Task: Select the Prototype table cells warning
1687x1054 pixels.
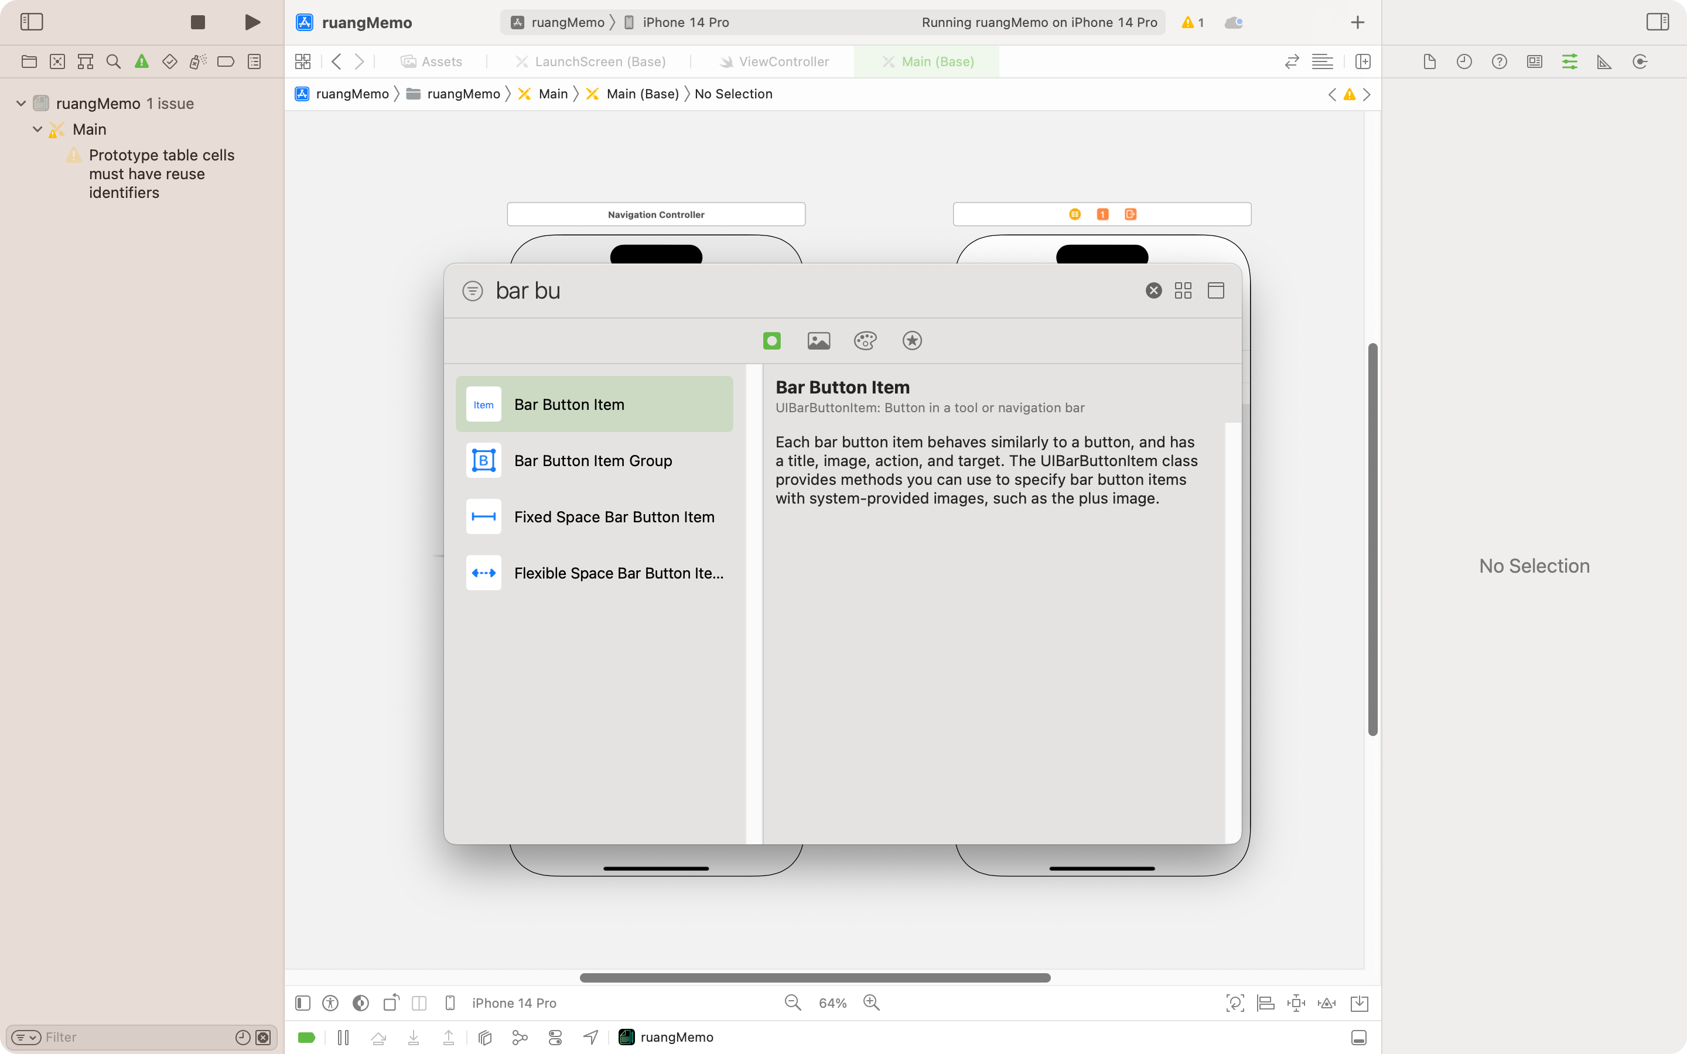Action: (162, 173)
